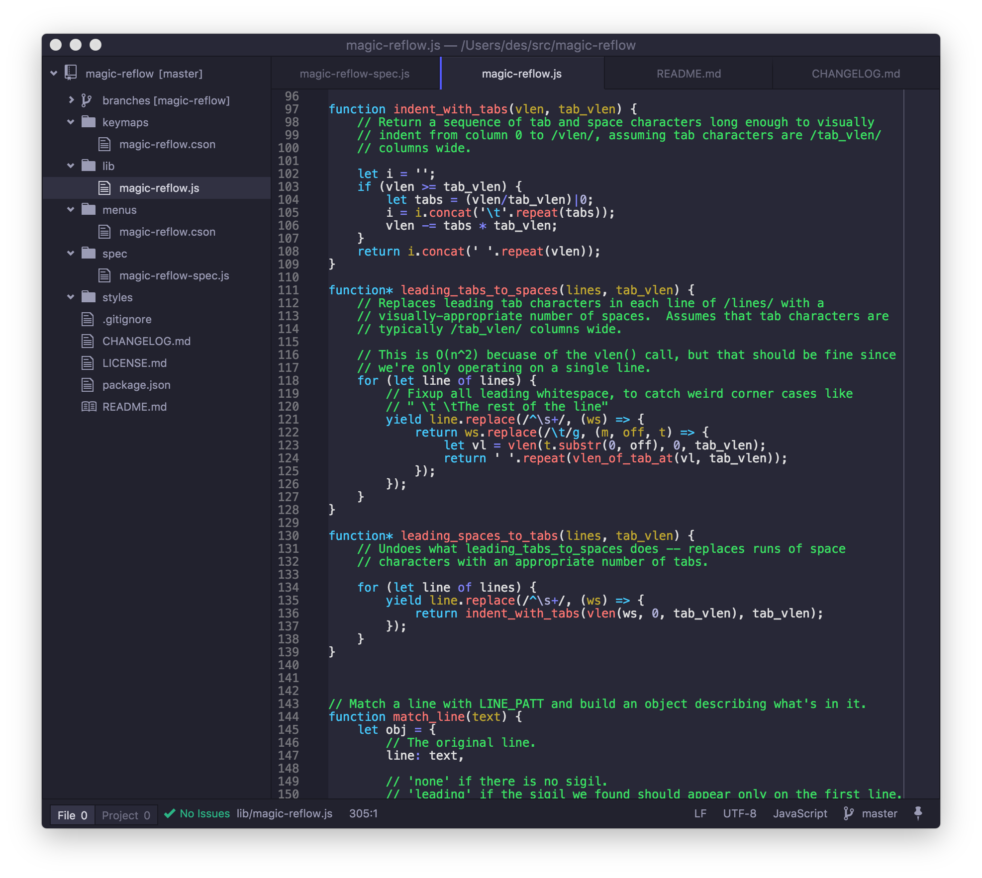Click the UTF-8 encoding selector
The height and width of the screenshot is (878, 982).
pyautogui.click(x=739, y=813)
